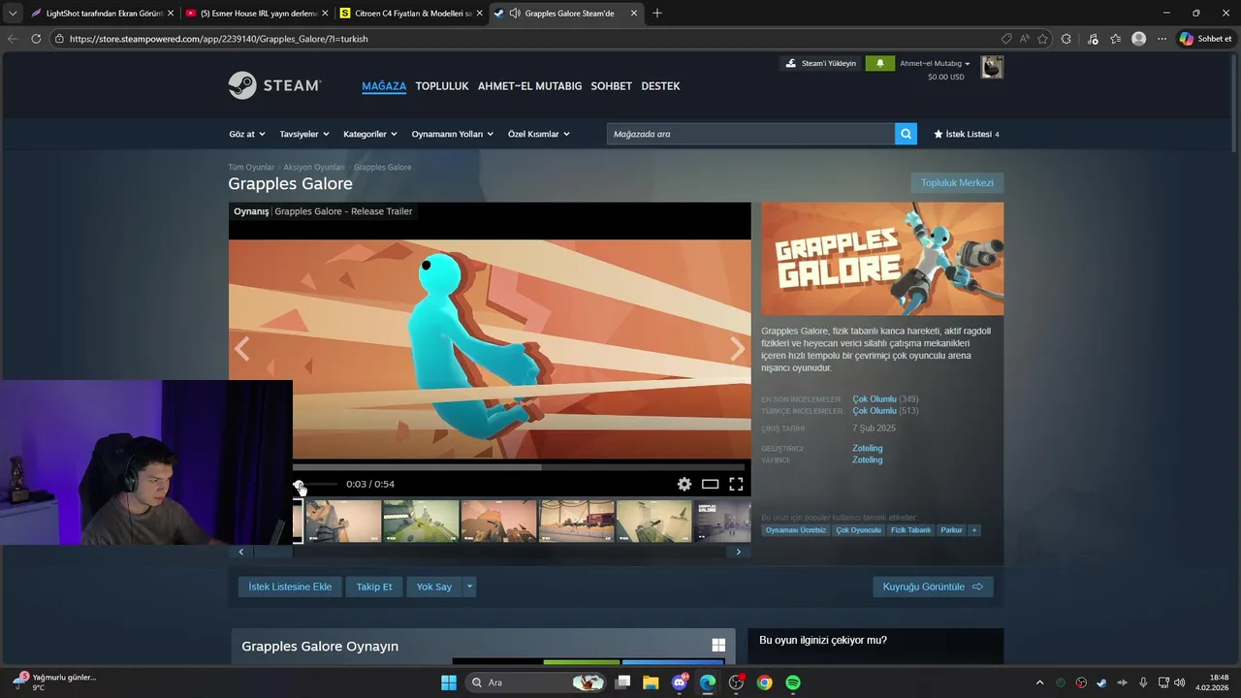Image resolution: width=1241 pixels, height=698 pixels.
Task: Click the Mağazada ara search field
Action: point(750,134)
